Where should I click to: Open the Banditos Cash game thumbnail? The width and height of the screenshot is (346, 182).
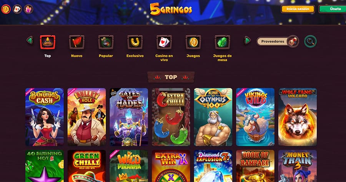click(45, 117)
